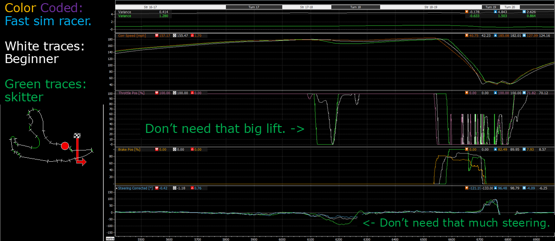Click the Throttle Pos [%] channel label

coord(132,92)
